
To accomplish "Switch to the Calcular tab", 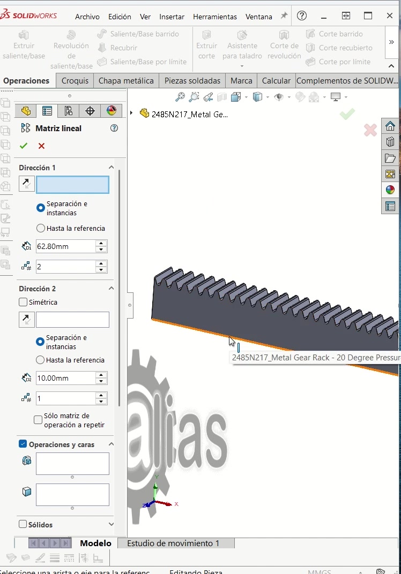I will coord(276,80).
